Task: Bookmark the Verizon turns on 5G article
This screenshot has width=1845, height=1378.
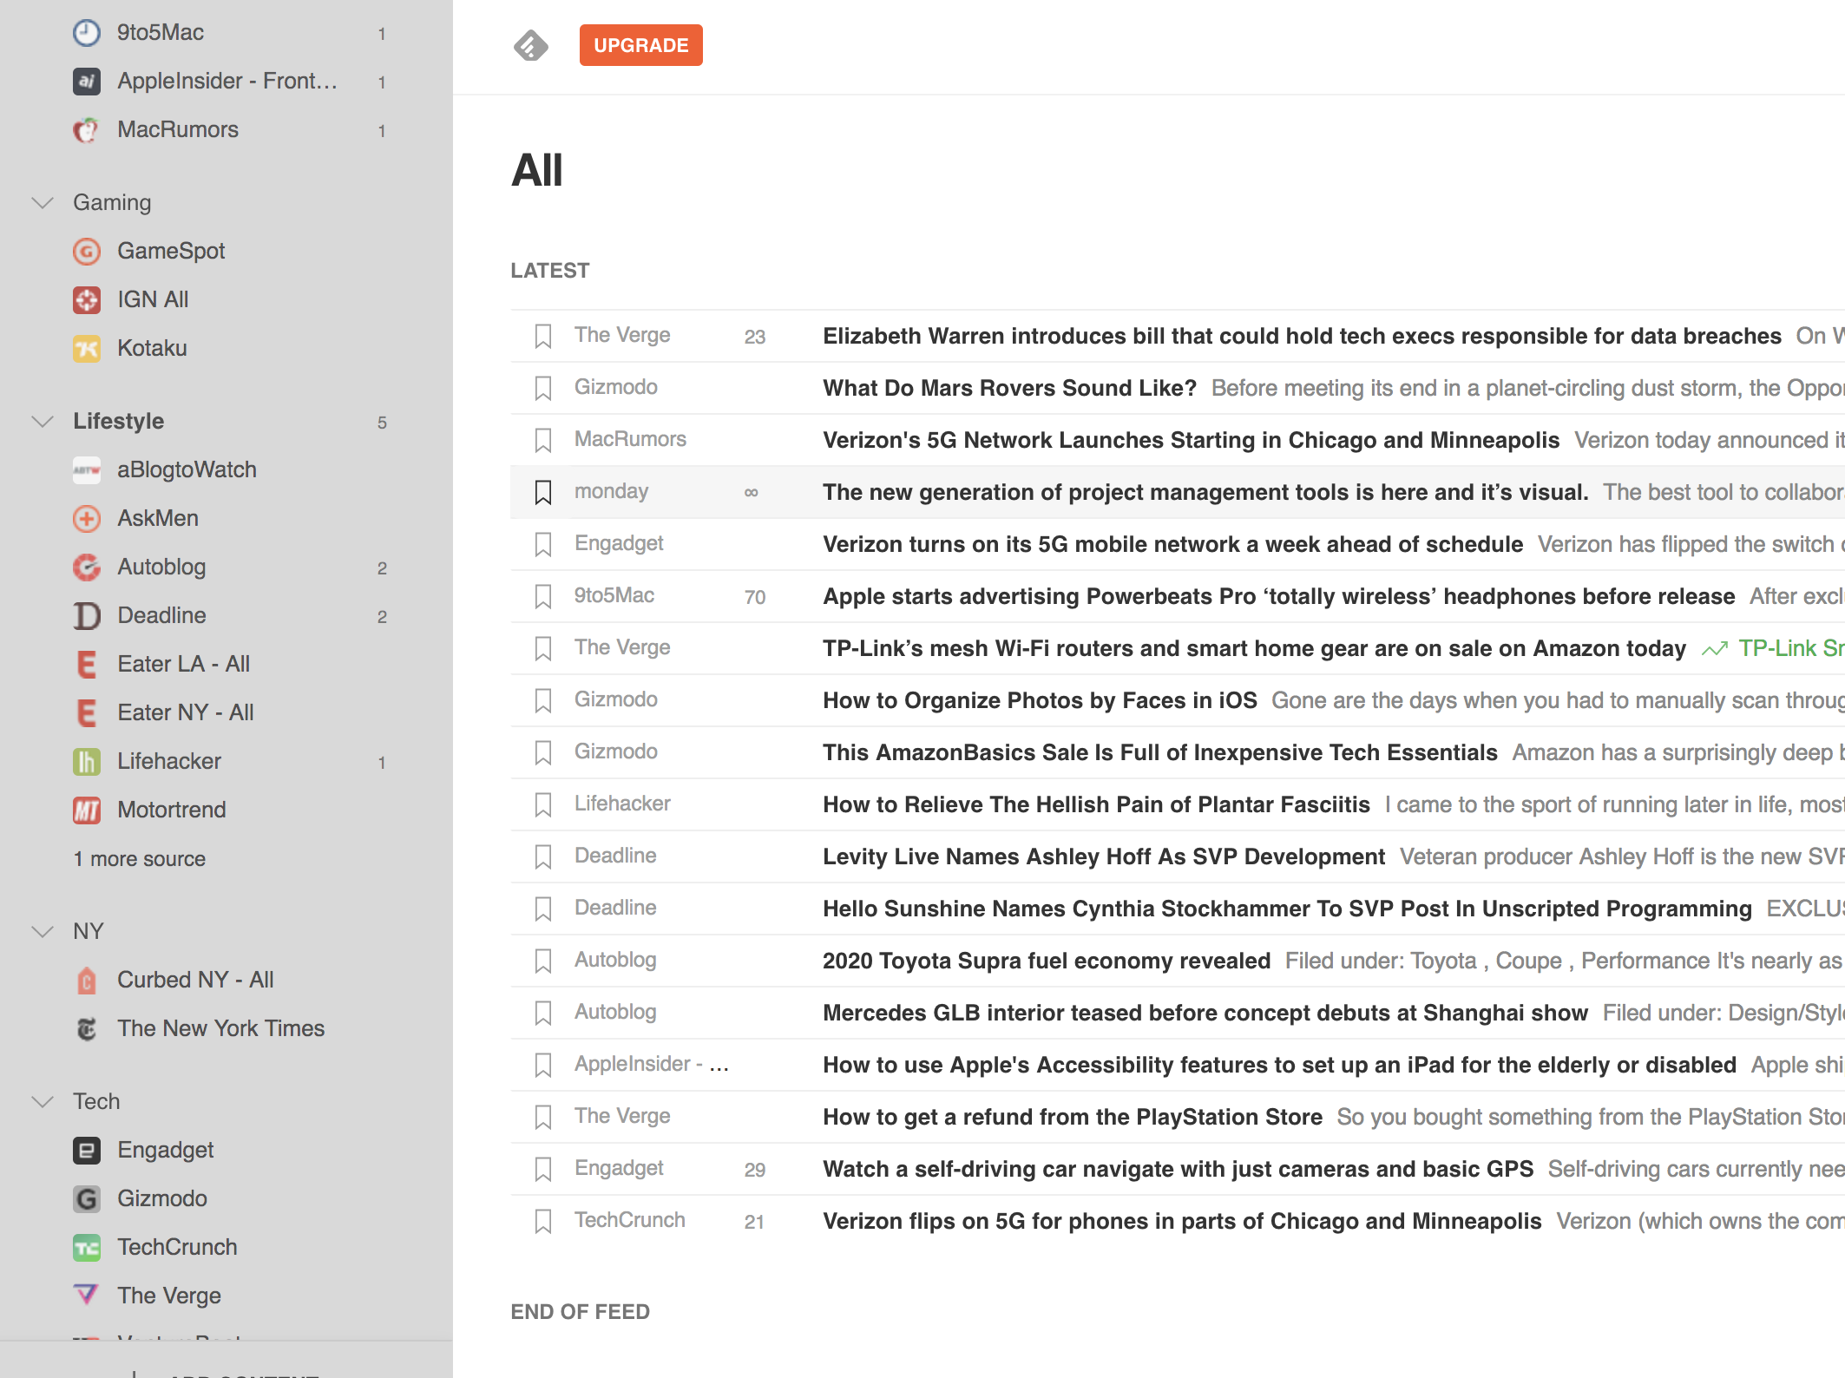Action: [x=543, y=544]
